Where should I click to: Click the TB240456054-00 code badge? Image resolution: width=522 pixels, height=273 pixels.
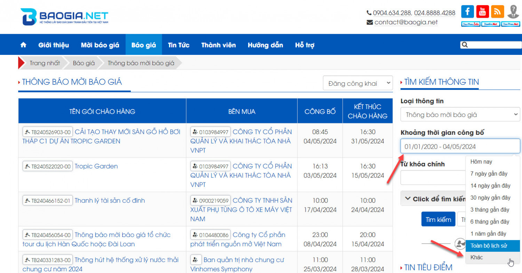(x=48, y=235)
